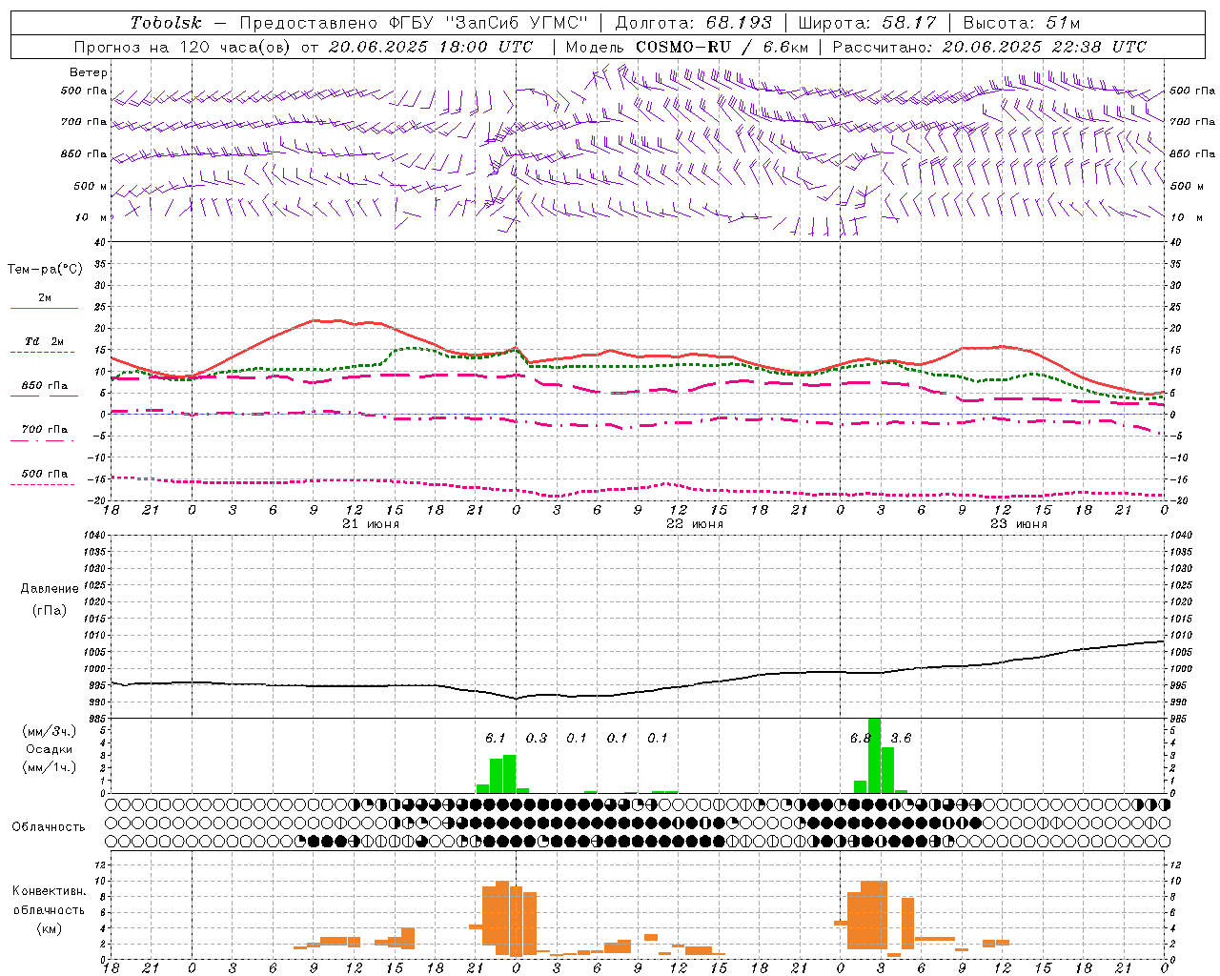The image size is (1220, 976).
Task: Select the 'Широта: 58.17' latitude value
Action: coord(867,23)
